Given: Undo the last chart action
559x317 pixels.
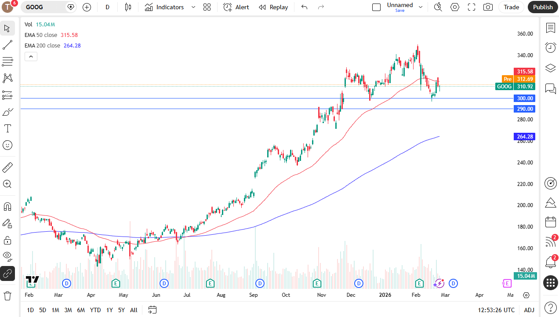Looking at the screenshot, I should coord(304,7).
